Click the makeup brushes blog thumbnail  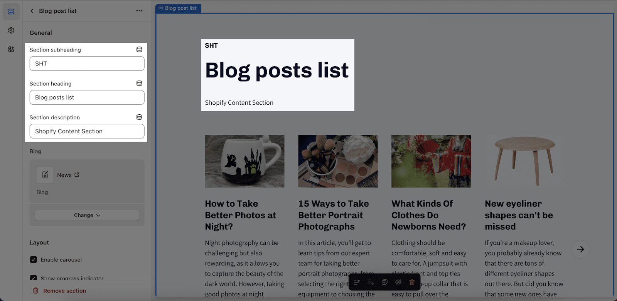tap(338, 161)
